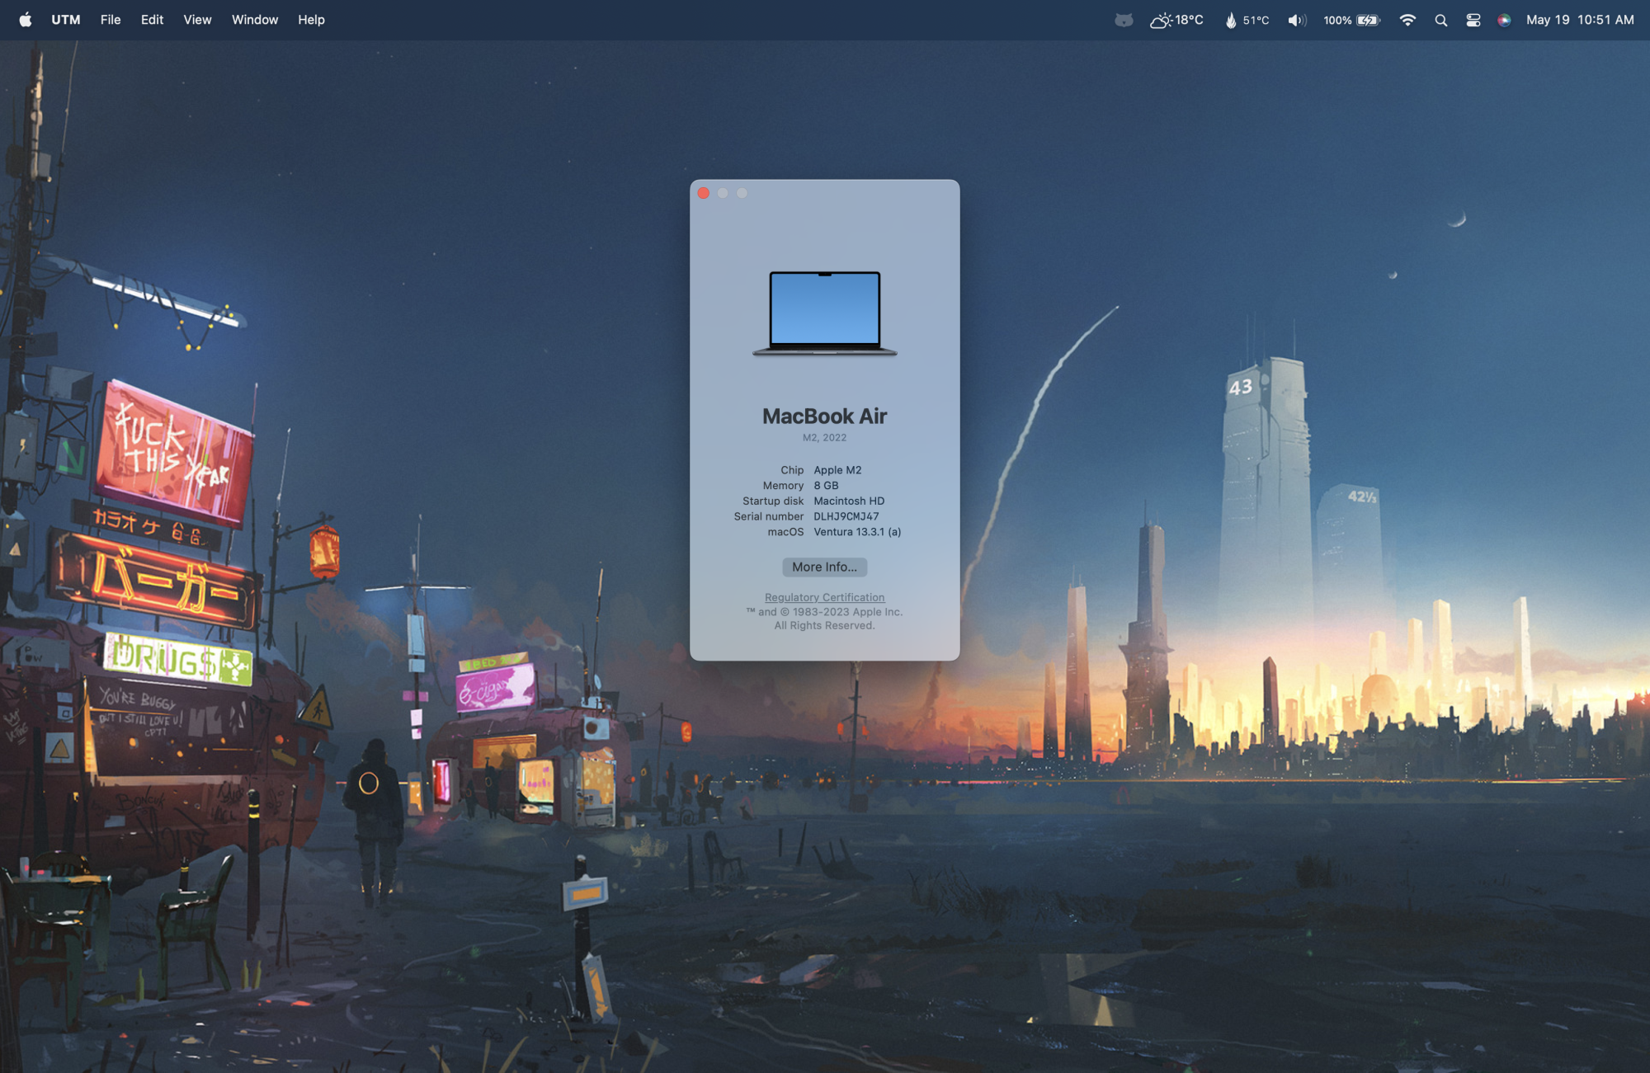Open Spotlight search magnifier
1650x1073 pixels.
point(1441,20)
